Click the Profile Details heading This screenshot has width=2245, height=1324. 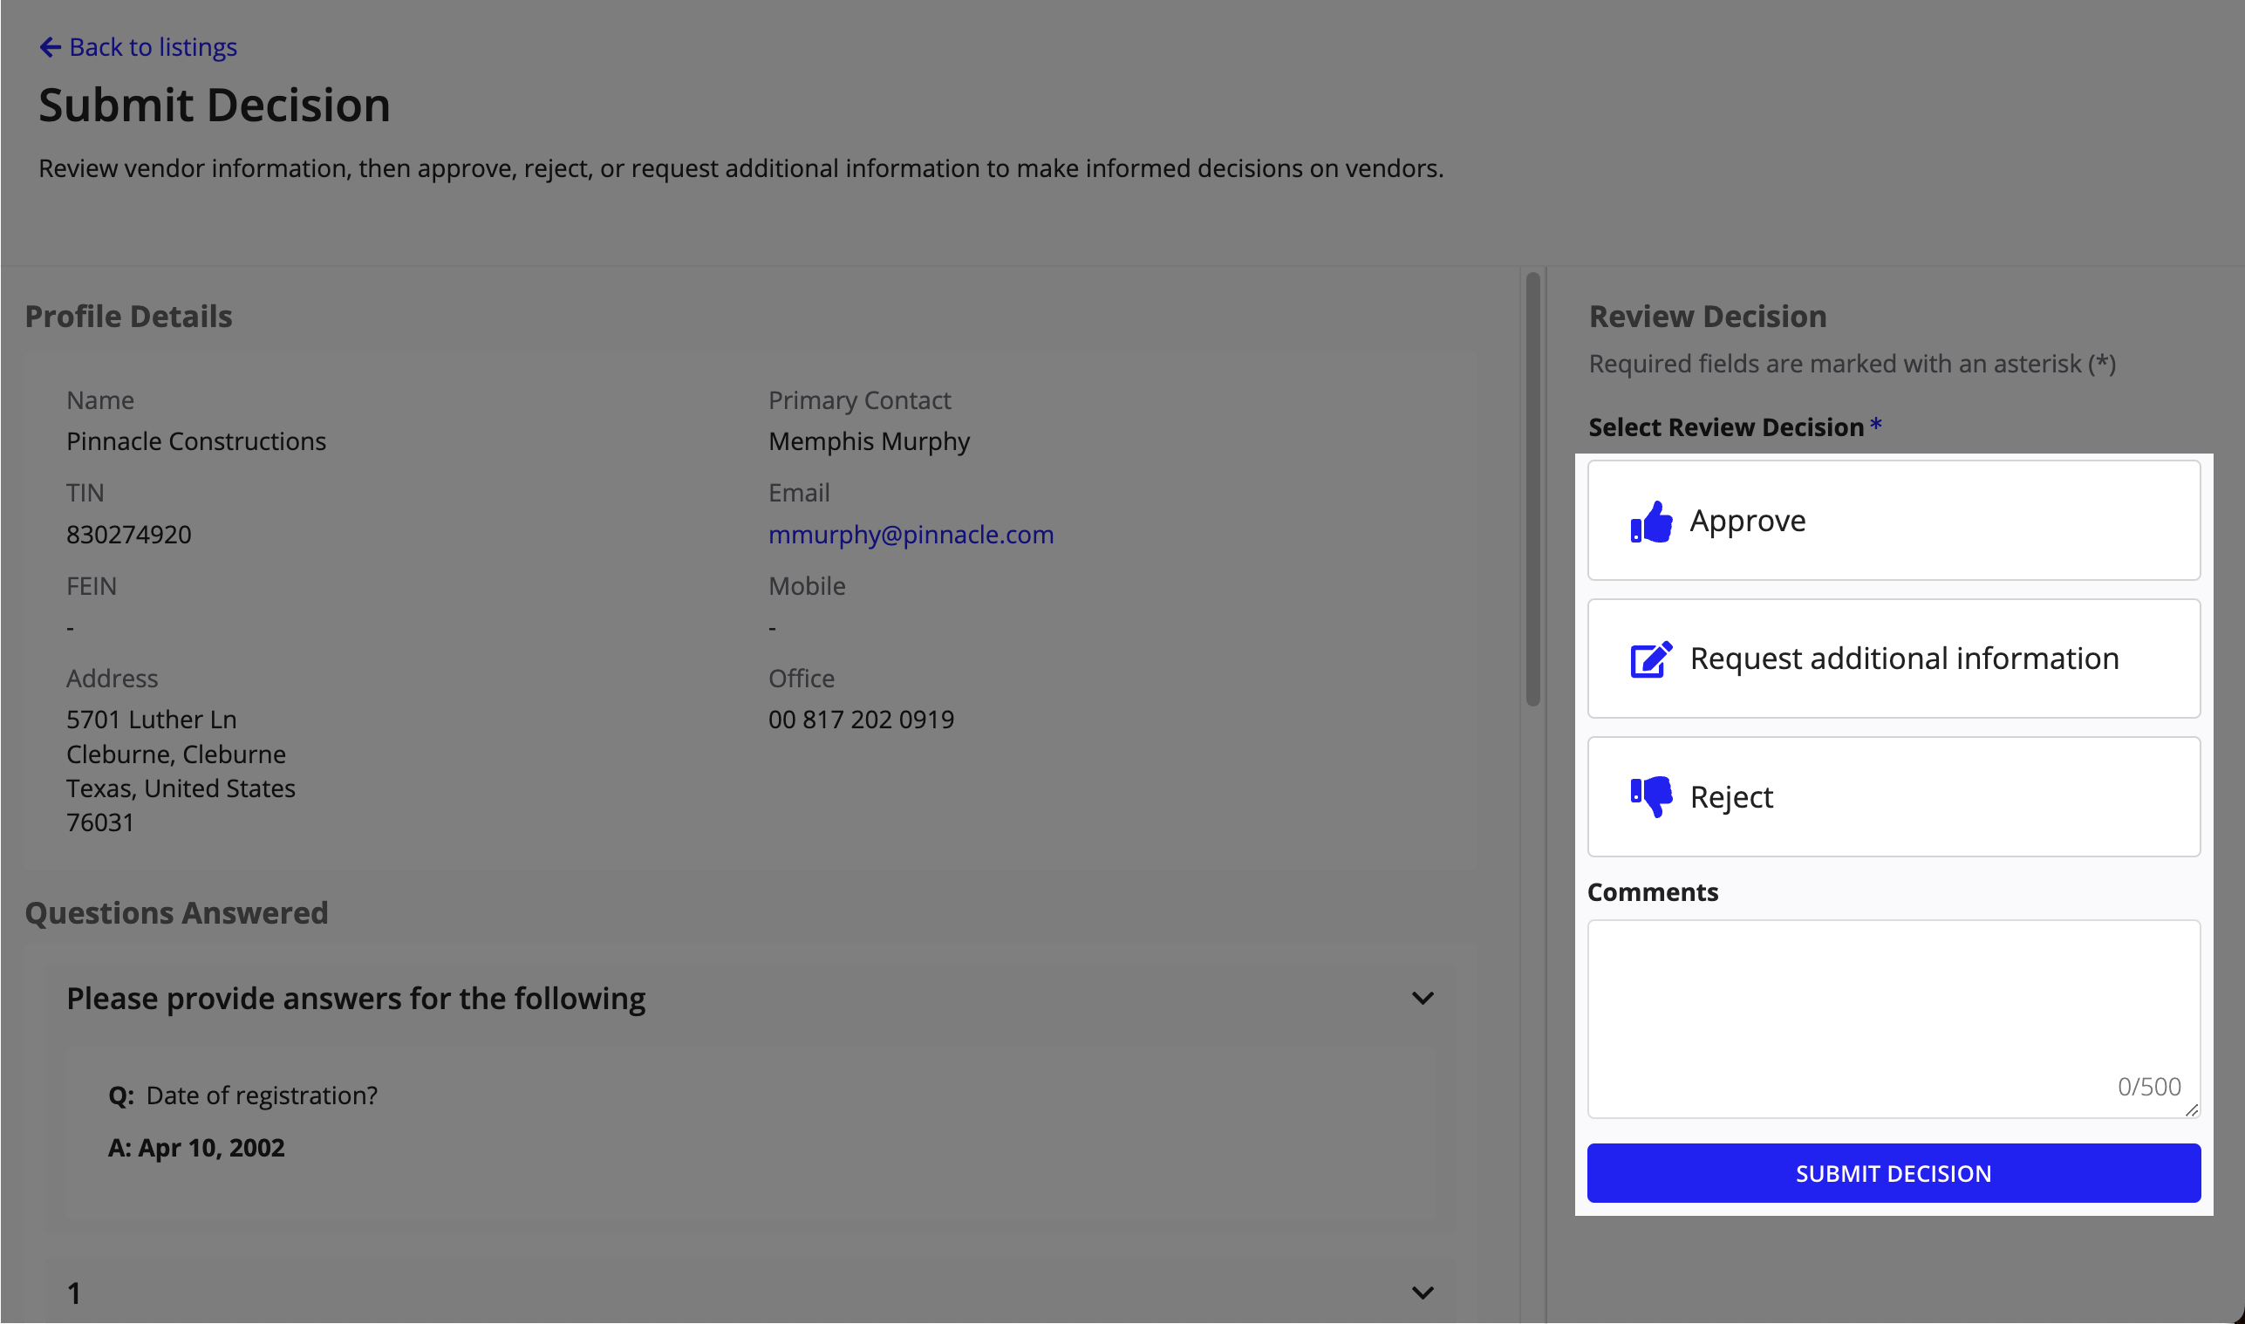pyautogui.click(x=128, y=317)
